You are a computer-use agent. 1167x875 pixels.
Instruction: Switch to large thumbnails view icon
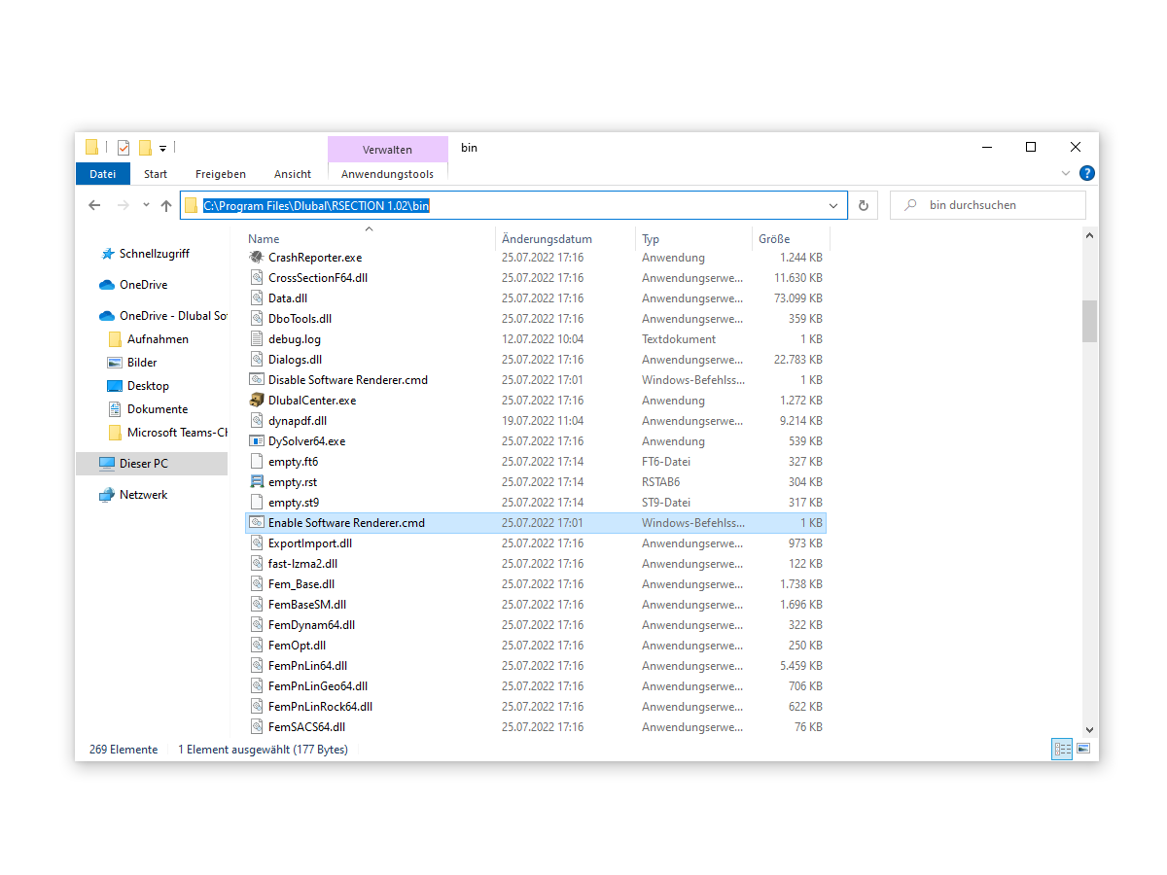(x=1082, y=750)
